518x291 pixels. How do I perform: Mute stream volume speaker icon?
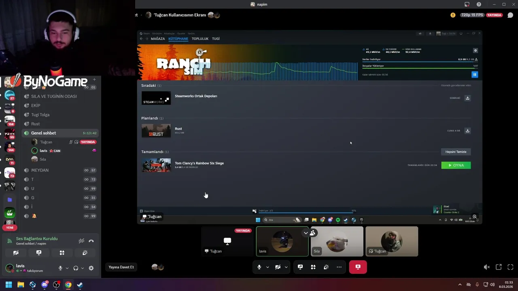click(x=487, y=267)
